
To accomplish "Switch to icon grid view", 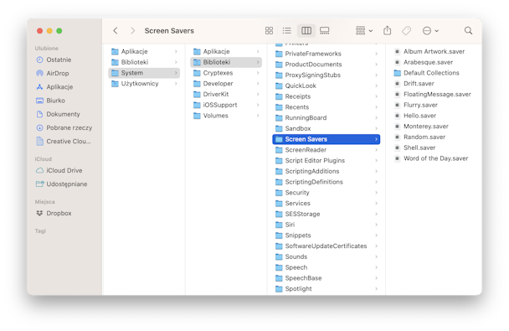I will click(269, 31).
